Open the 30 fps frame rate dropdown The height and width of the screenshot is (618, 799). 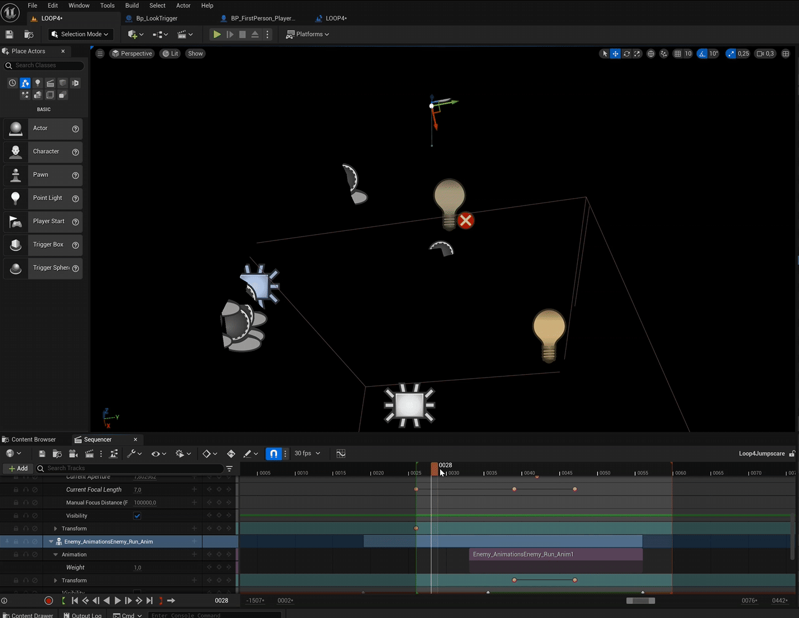pyautogui.click(x=307, y=454)
